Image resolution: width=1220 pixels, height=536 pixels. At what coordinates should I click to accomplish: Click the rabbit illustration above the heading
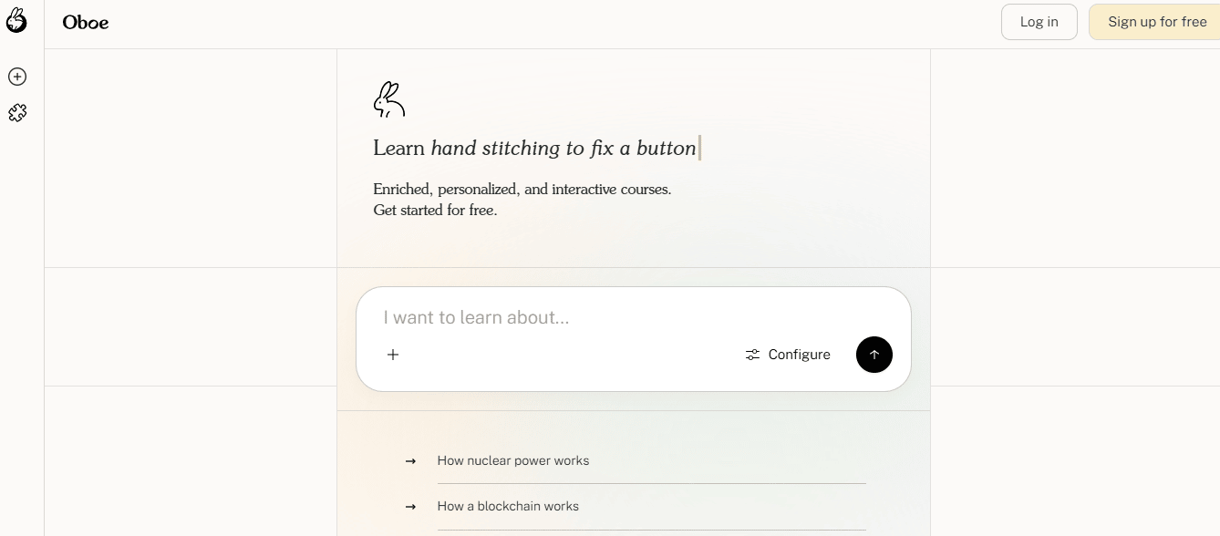(389, 99)
